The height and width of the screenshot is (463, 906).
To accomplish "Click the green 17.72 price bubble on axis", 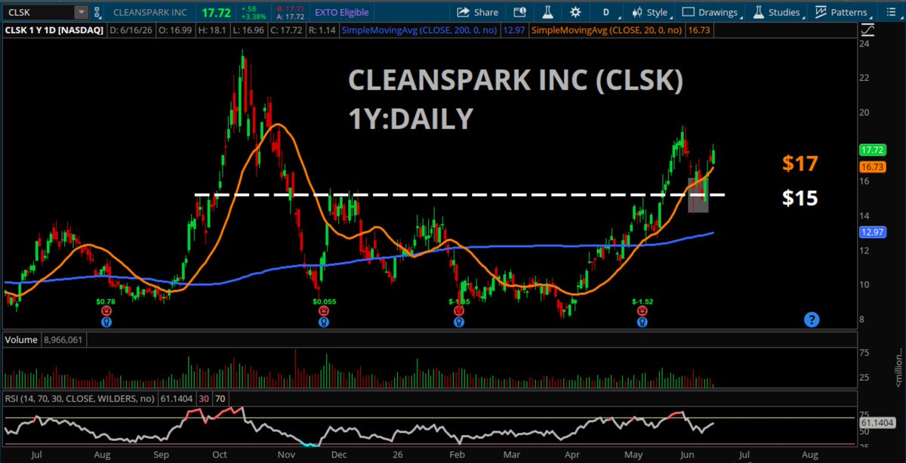I will [872, 150].
